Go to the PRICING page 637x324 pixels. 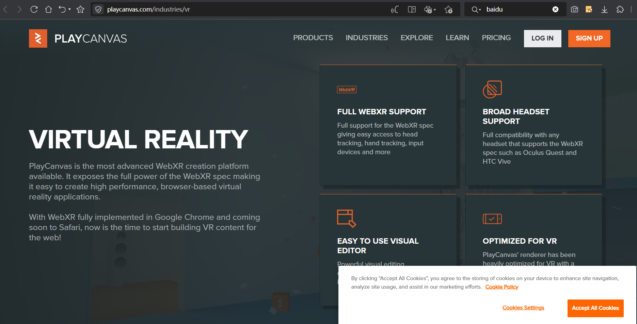click(x=496, y=38)
